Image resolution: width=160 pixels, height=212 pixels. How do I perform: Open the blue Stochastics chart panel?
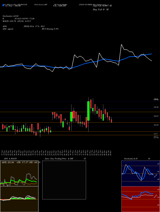pos(140,173)
